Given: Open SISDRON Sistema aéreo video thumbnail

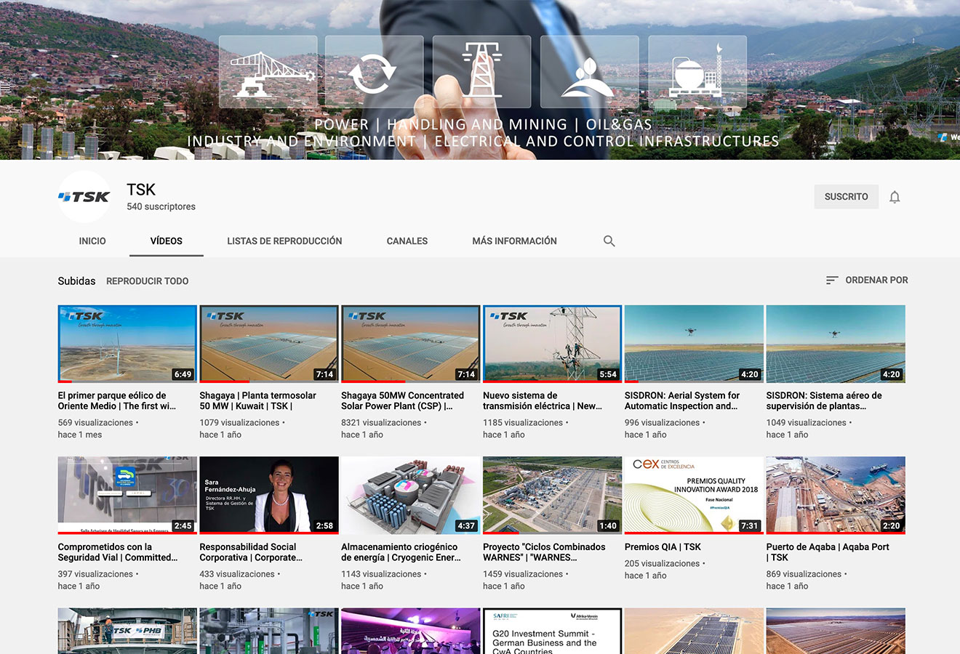Looking at the screenshot, I should click(x=836, y=344).
